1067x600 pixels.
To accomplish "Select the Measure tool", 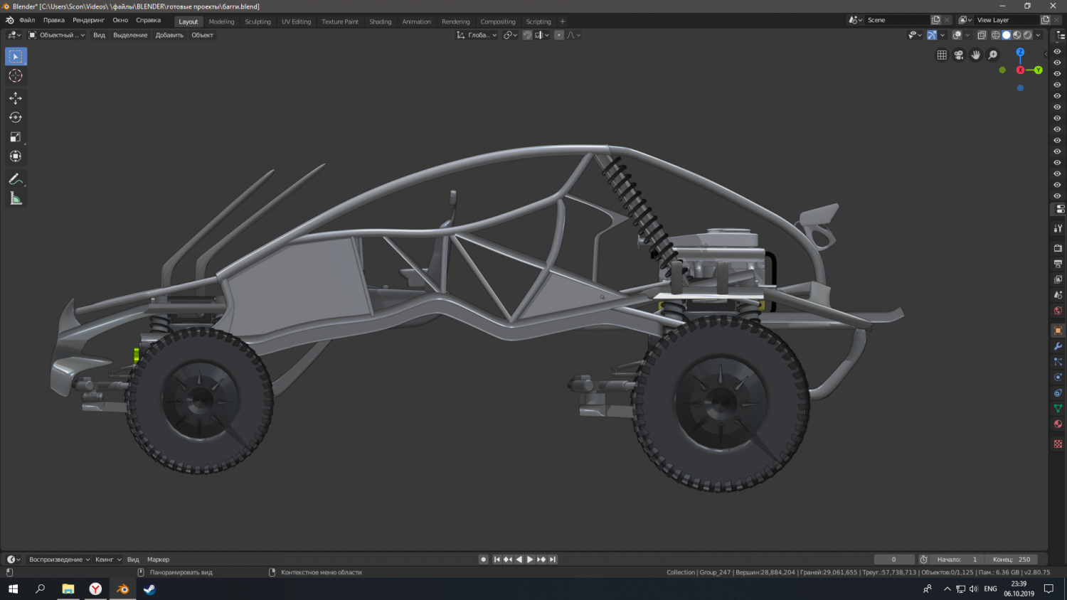I will click(16, 199).
